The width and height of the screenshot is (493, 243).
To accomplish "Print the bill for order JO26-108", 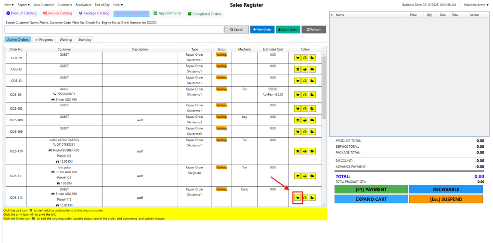I will click(305, 120).
